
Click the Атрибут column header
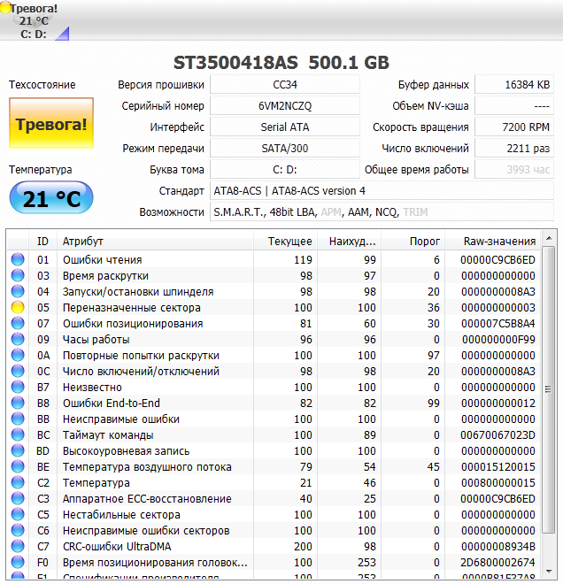pos(156,242)
